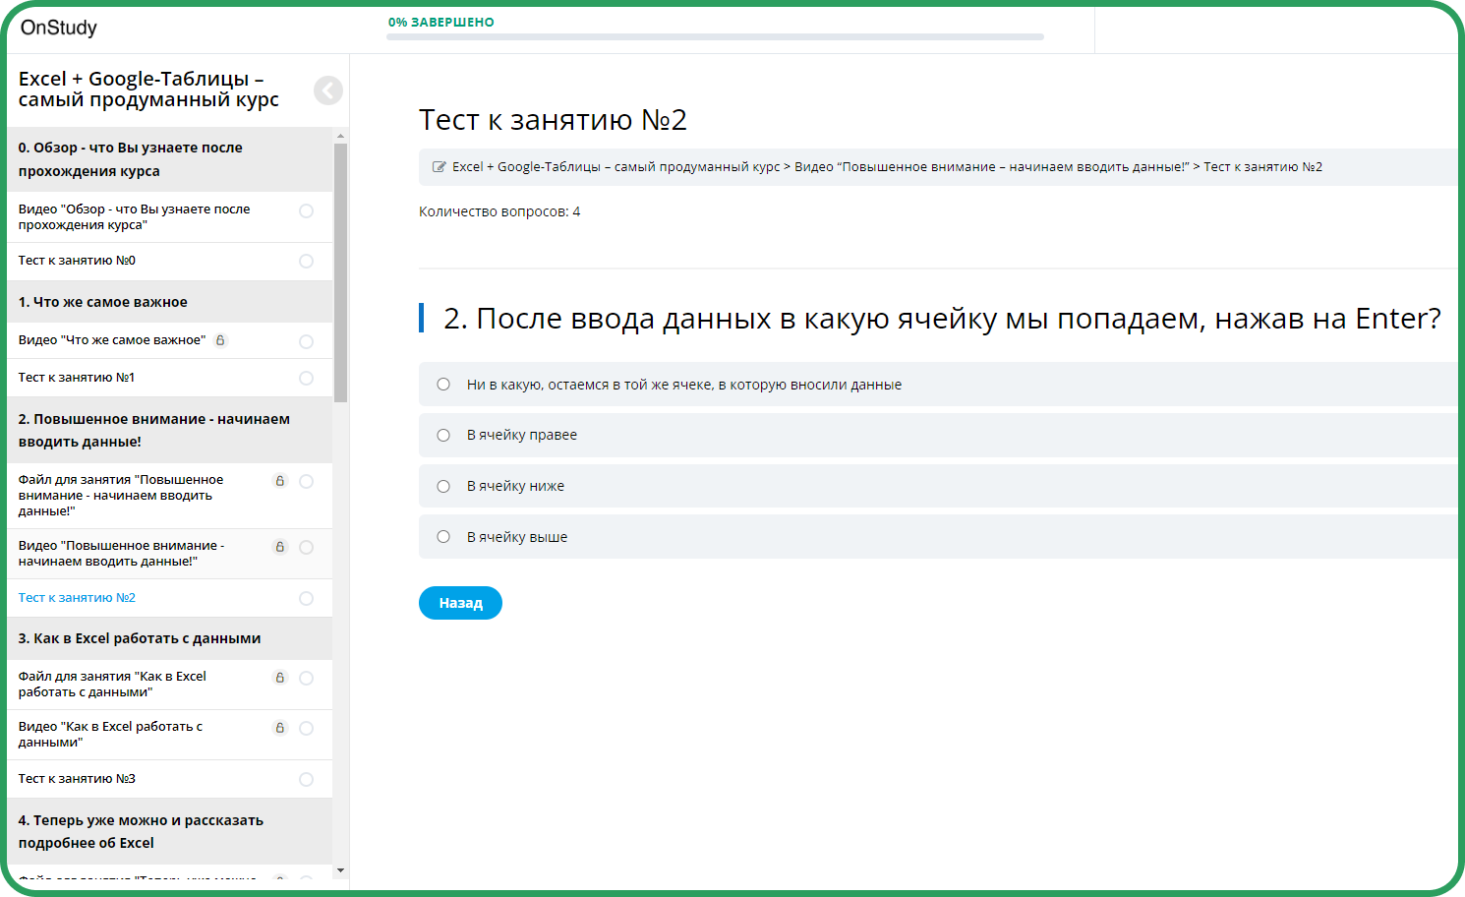Select answer "В ячейку выше"
Viewport: 1465px width, 897px height.
[443, 537]
